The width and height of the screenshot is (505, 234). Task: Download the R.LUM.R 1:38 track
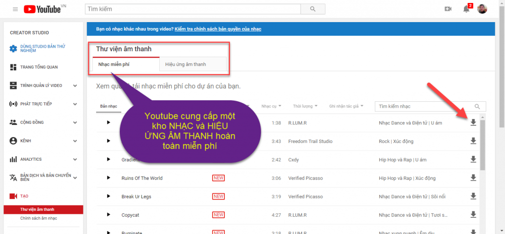(x=473, y=122)
